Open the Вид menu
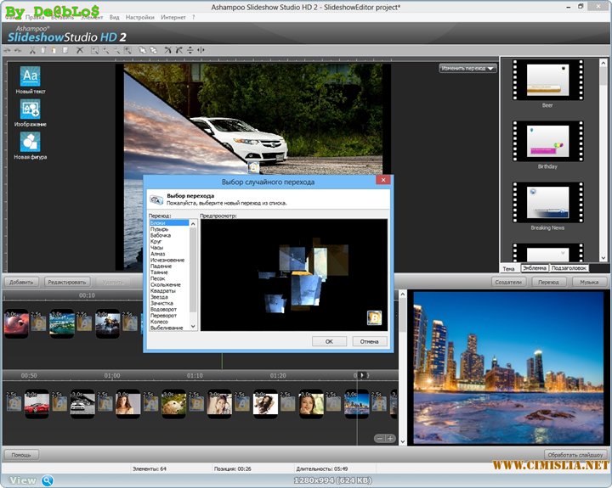 pyautogui.click(x=114, y=17)
